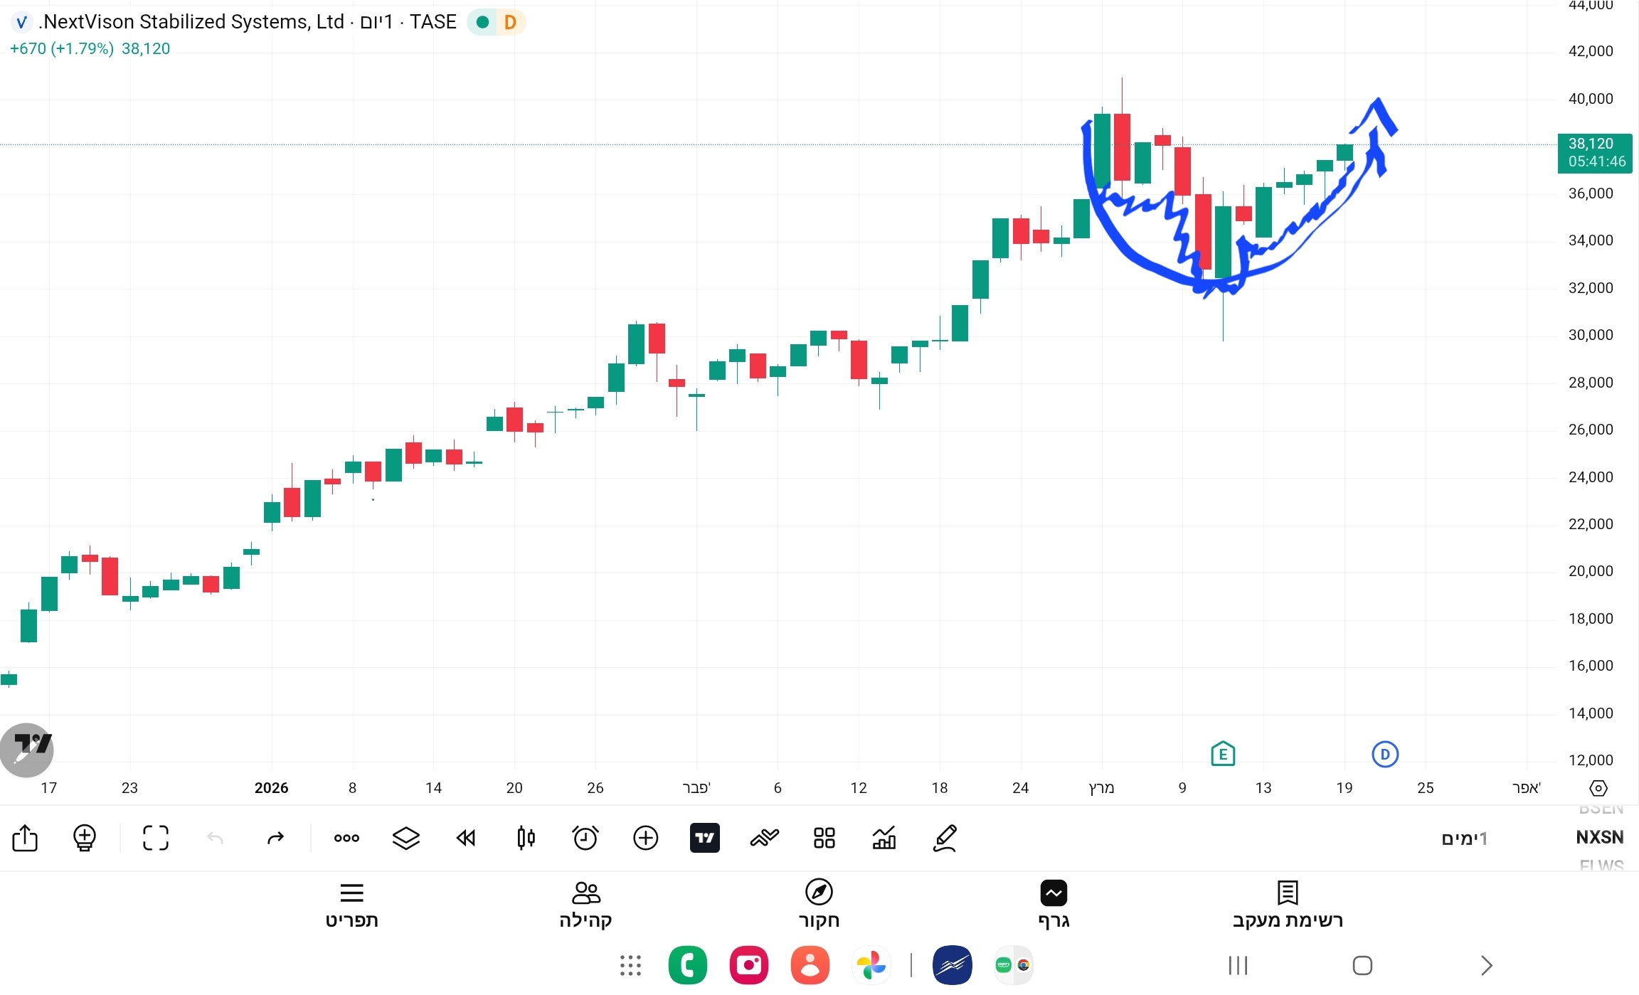
Task: Toggle the orange D badge in header
Action: 510,22
